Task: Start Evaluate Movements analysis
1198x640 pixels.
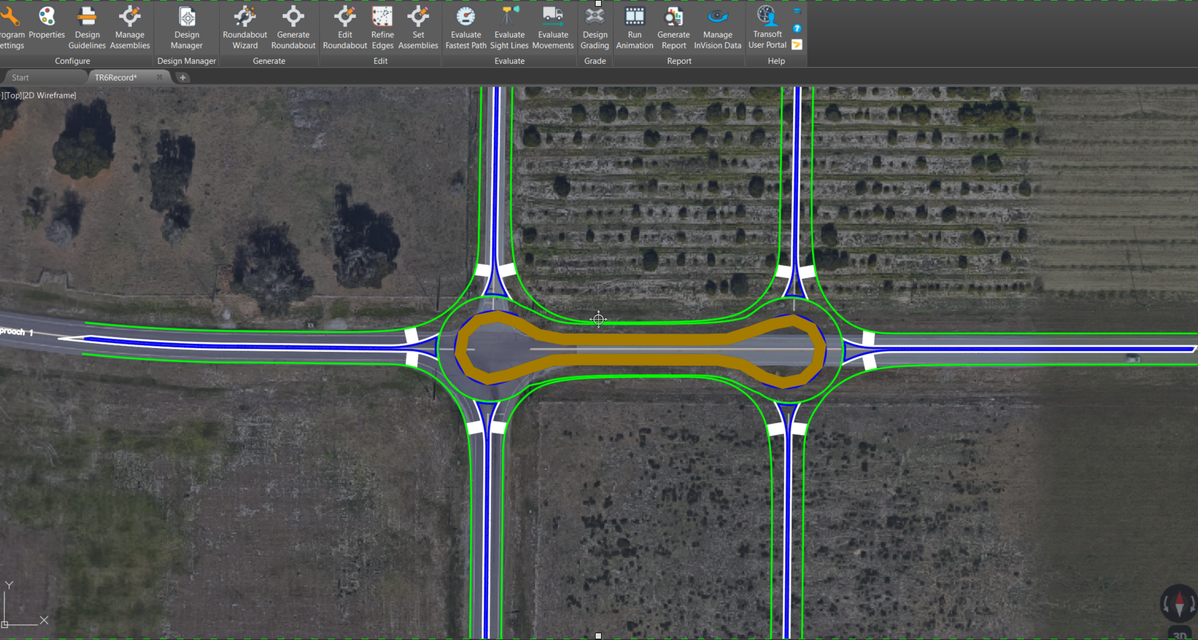Action: tap(553, 28)
